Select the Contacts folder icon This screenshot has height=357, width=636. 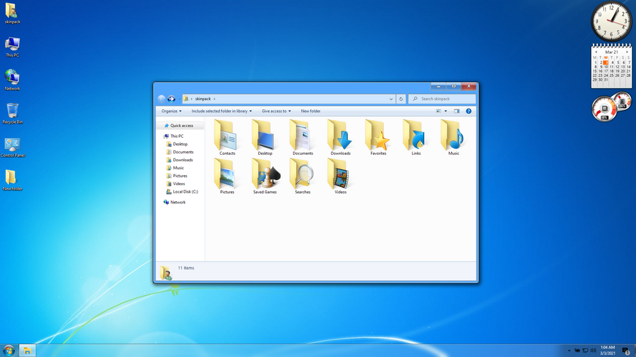[x=227, y=138]
